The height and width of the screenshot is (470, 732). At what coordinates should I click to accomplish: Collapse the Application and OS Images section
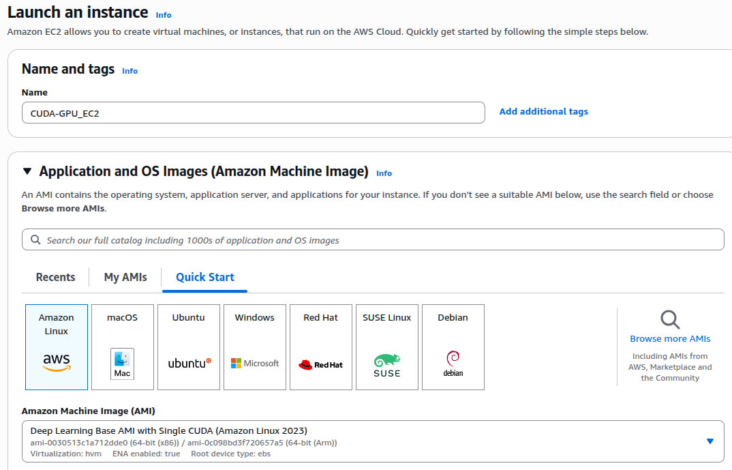click(x=27, y=171)
